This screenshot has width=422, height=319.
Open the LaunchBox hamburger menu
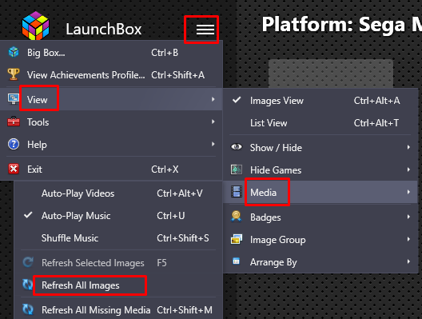coord(205,30)
